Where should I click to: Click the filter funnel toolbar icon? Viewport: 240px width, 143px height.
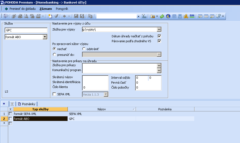144,16
